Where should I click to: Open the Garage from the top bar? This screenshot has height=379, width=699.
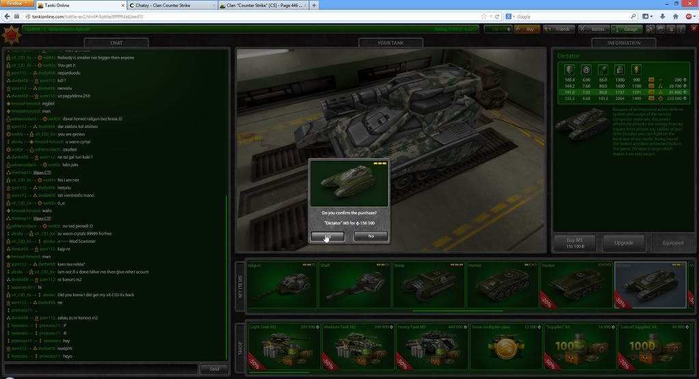click(x=627, y=29)
